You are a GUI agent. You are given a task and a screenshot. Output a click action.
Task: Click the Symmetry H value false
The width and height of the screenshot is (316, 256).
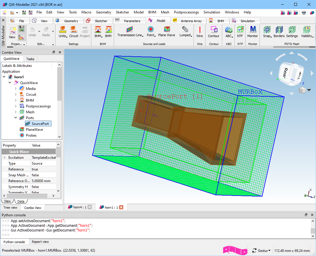pyautogui.click(x=43, y=187)
